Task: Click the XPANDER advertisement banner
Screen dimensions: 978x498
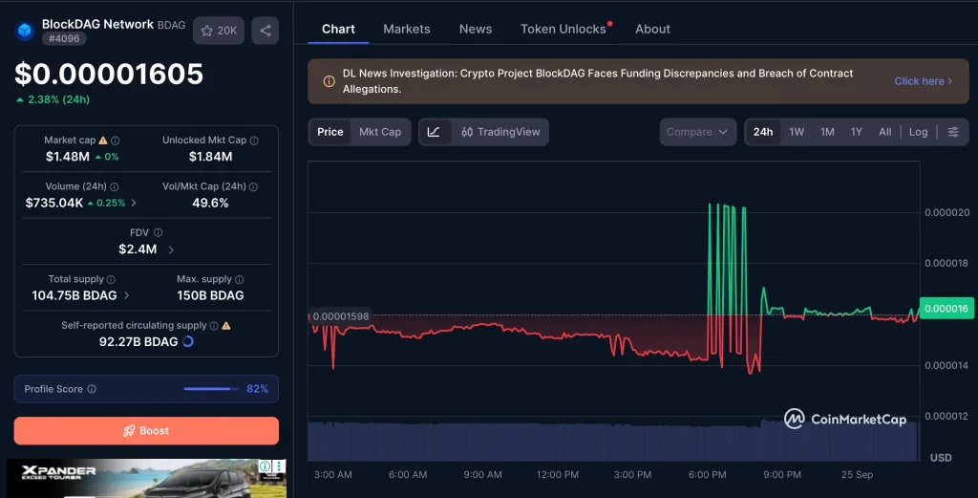Action: tap(146, 479)
